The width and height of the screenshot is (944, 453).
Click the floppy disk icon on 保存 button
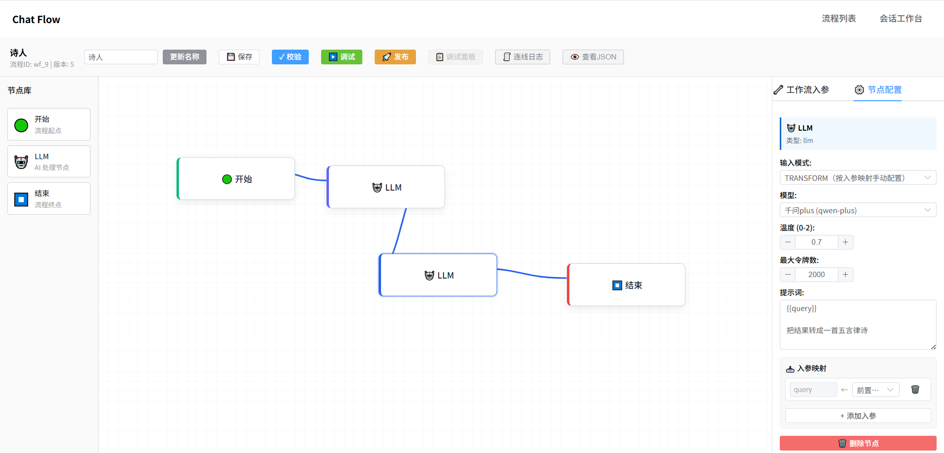pos(231,57)
